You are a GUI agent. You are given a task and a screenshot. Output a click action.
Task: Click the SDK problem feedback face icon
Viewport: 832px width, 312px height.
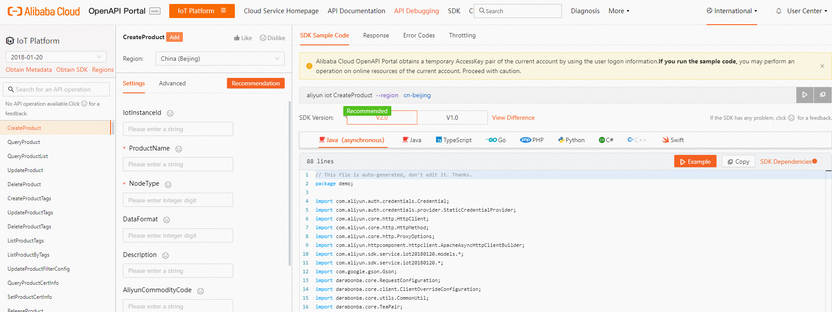click(791, 118)
